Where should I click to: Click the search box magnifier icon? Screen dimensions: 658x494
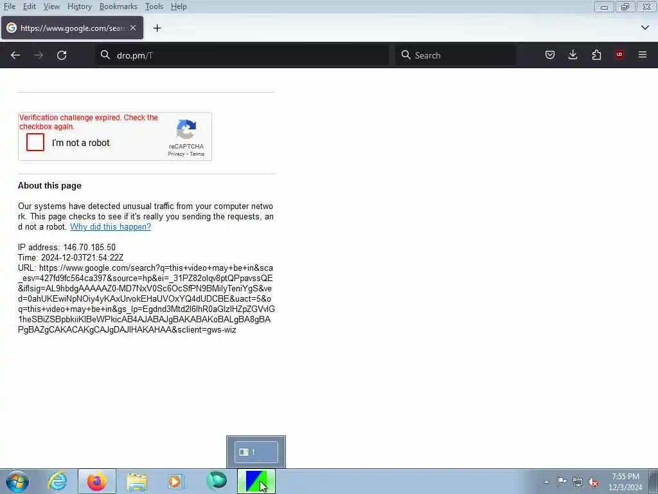coord(406,55)
